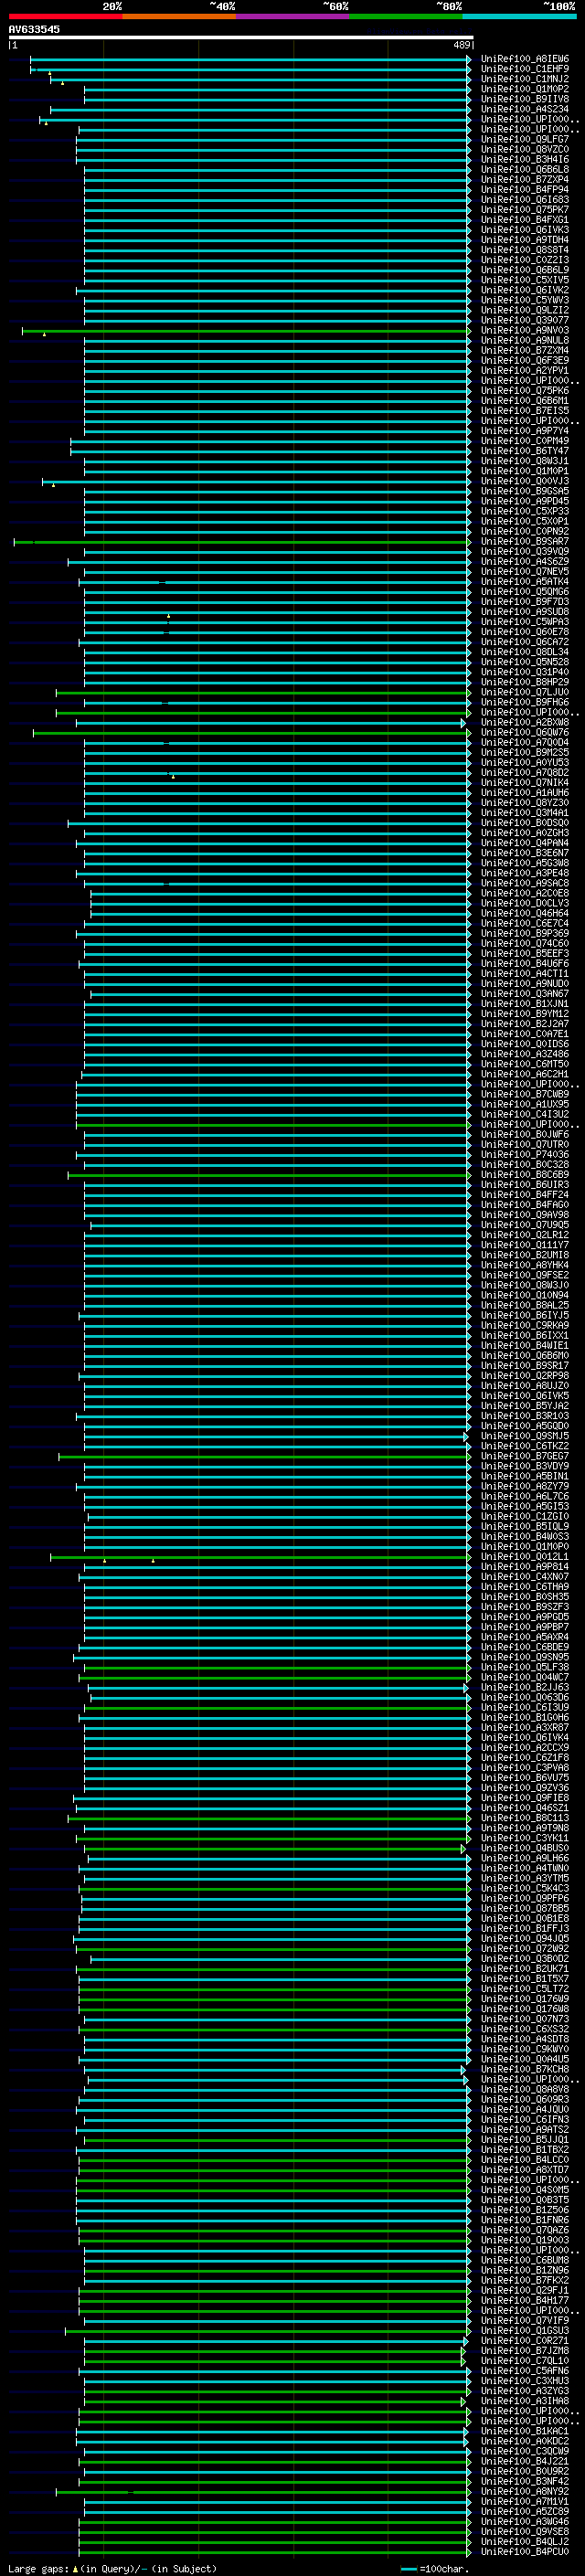
Task: Select the UniRef100_C5WPA3 label
Action: click(525, 622)
